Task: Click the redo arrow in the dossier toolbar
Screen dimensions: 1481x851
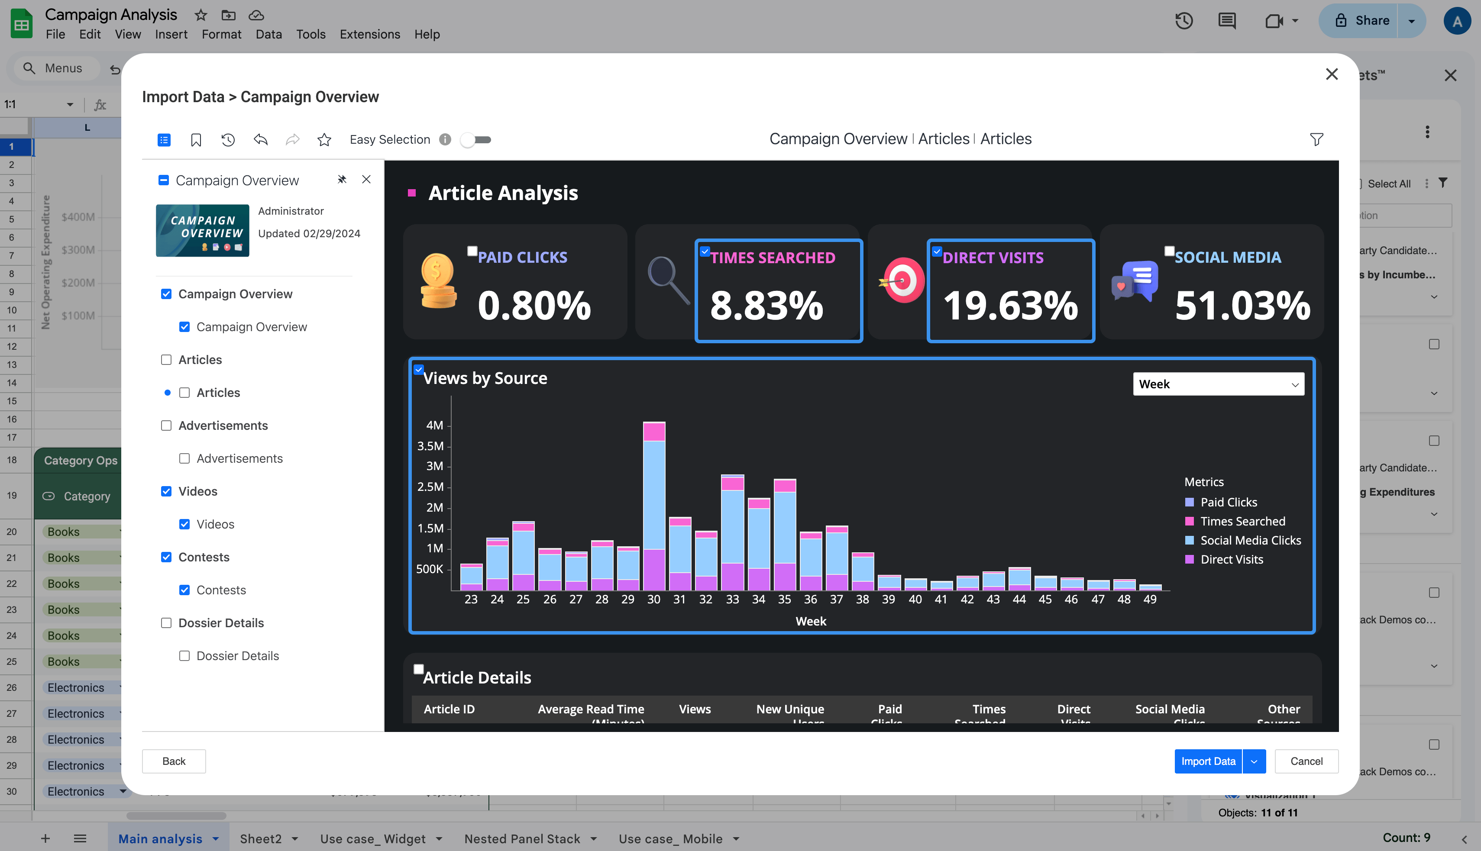Action: 292,140
